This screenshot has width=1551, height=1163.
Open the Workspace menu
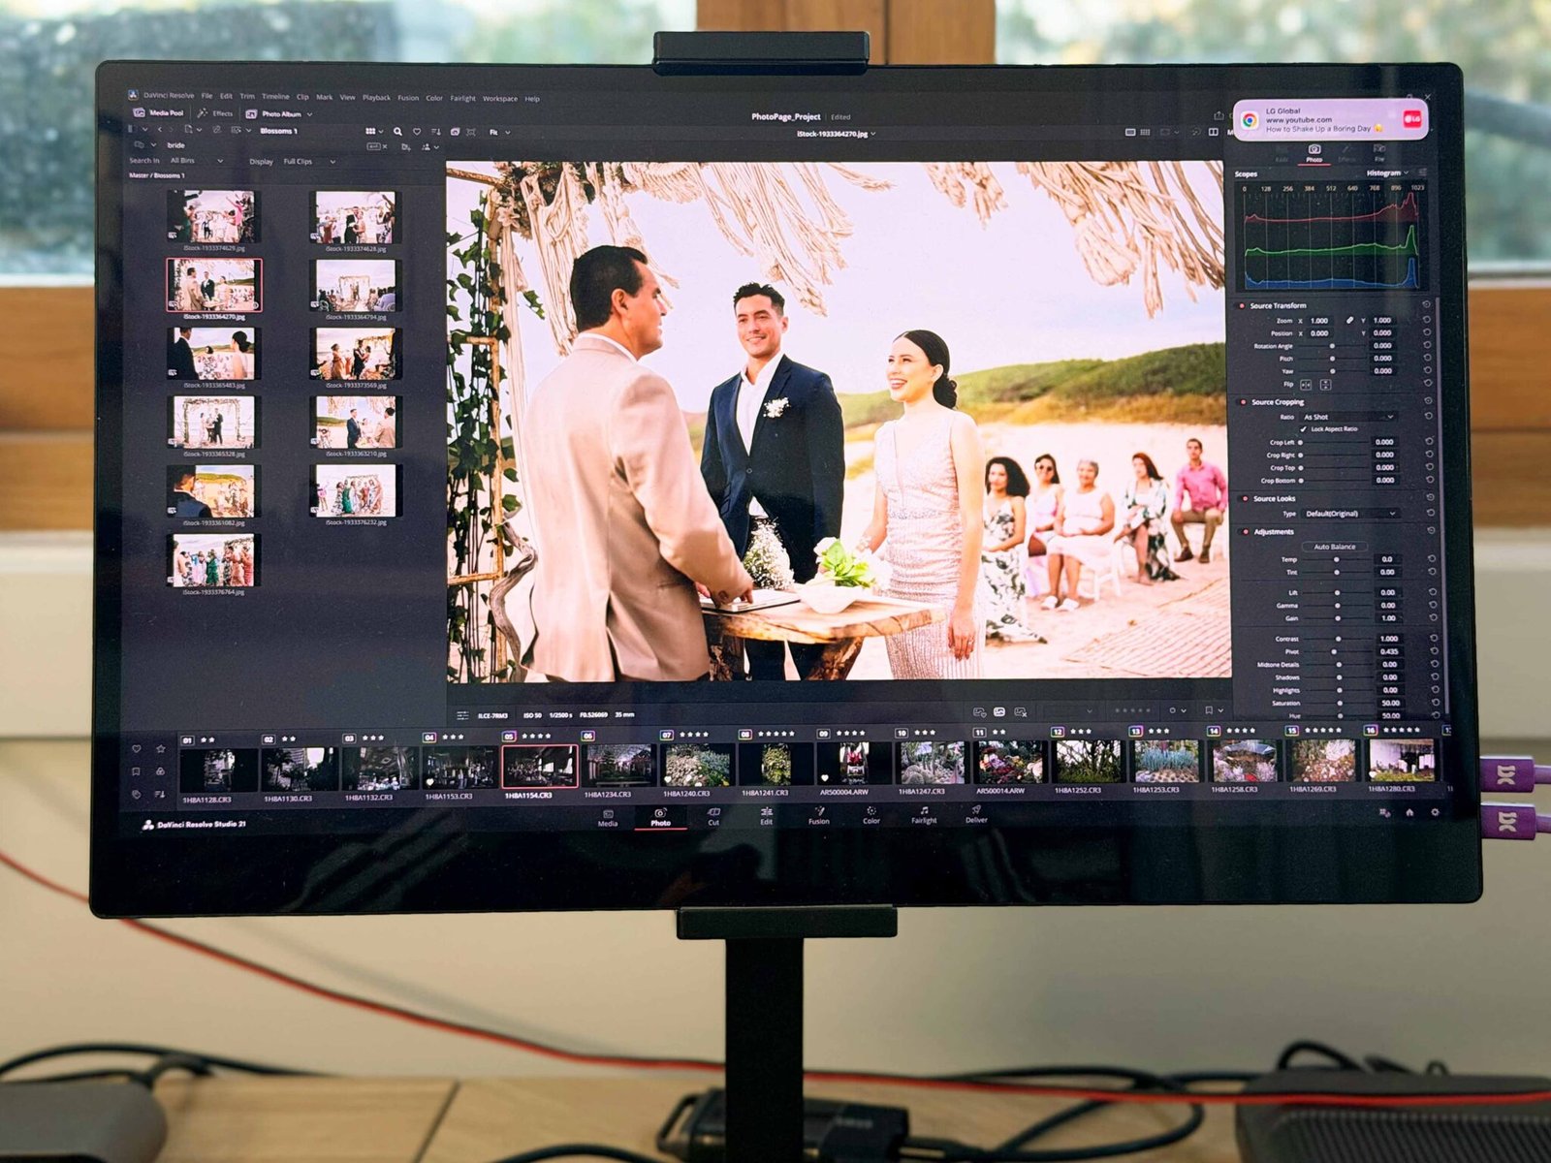499,98
